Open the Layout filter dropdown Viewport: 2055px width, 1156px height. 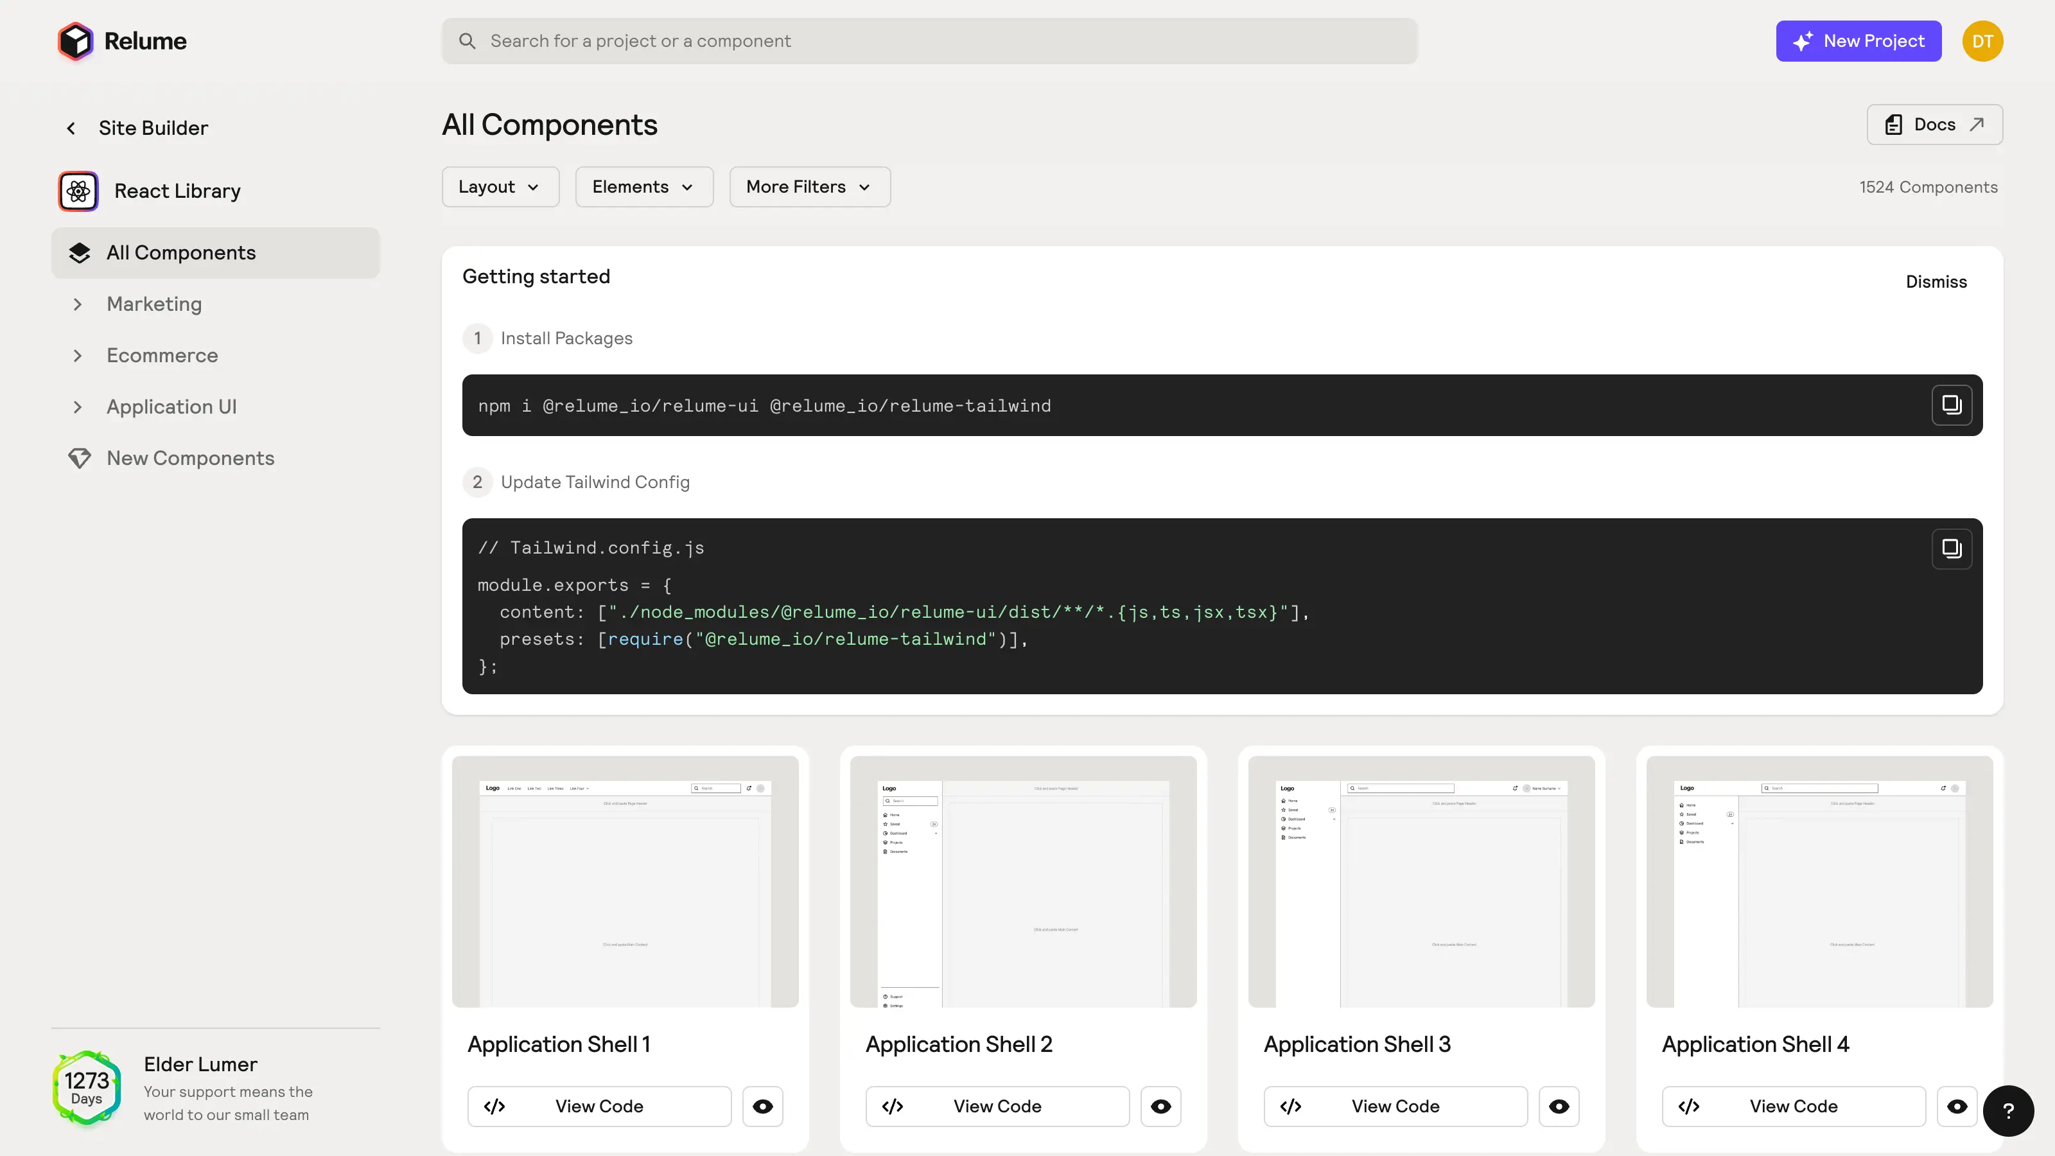500,187
